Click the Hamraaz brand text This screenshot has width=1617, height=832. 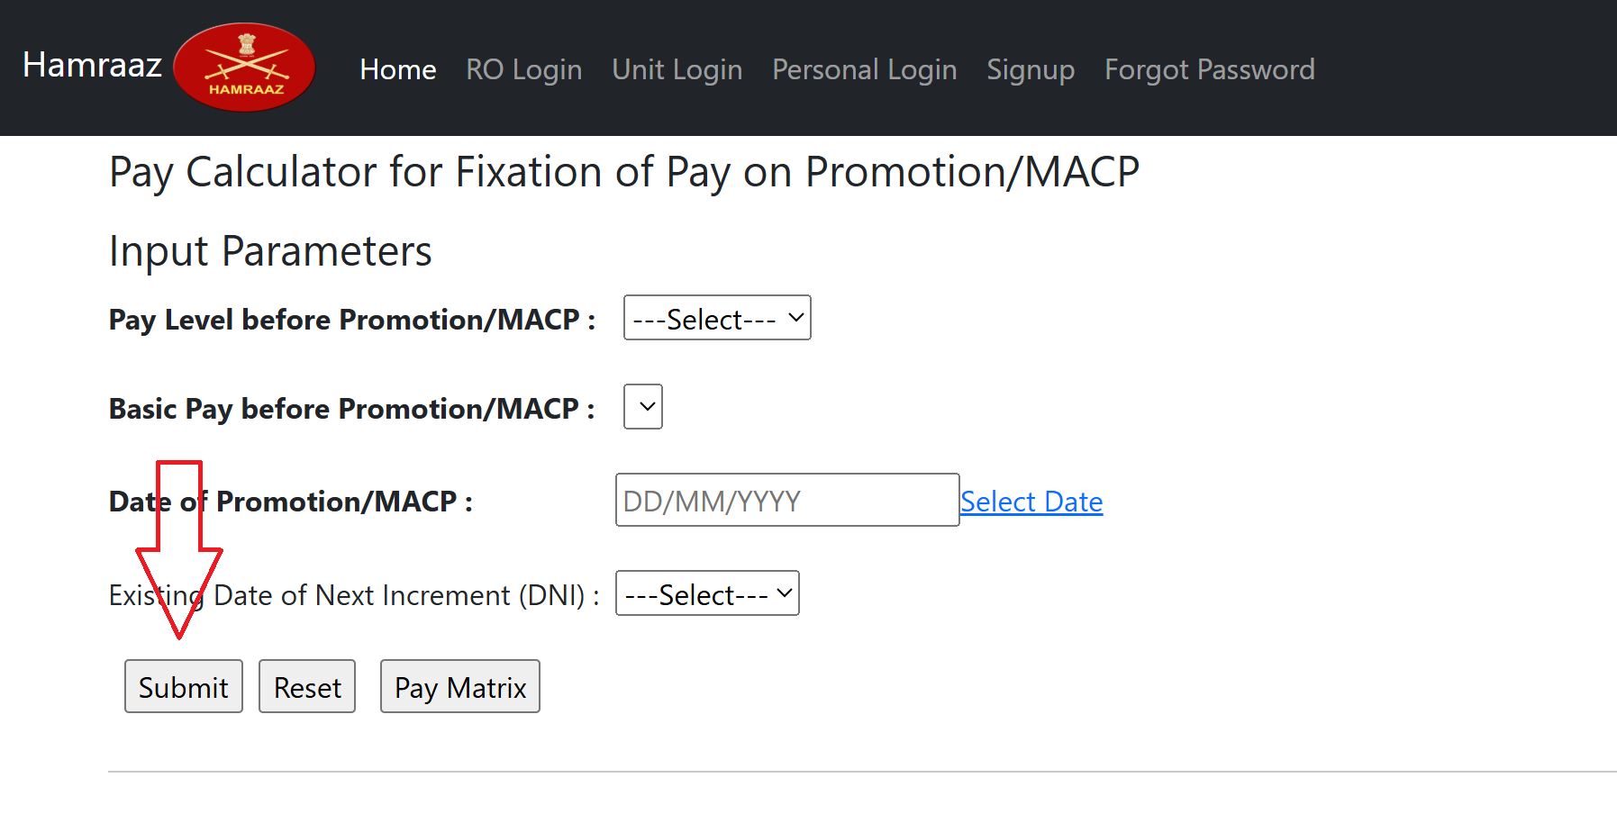point(91,65)
